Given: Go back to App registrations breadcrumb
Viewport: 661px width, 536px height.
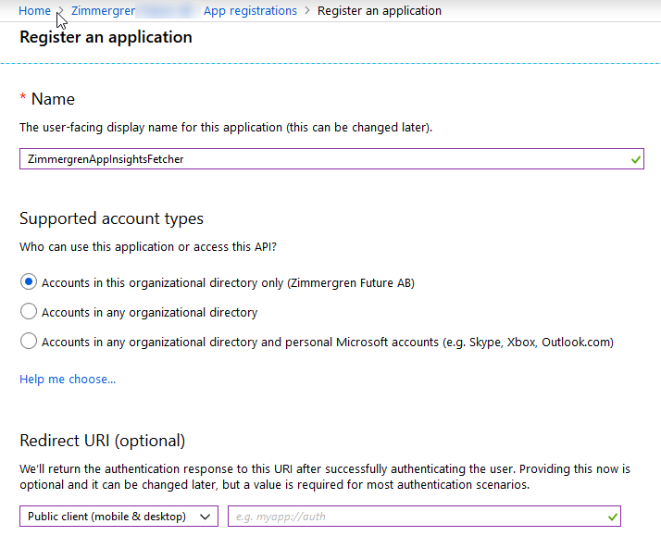Looking at the screenshot, I should coord(250,11).
